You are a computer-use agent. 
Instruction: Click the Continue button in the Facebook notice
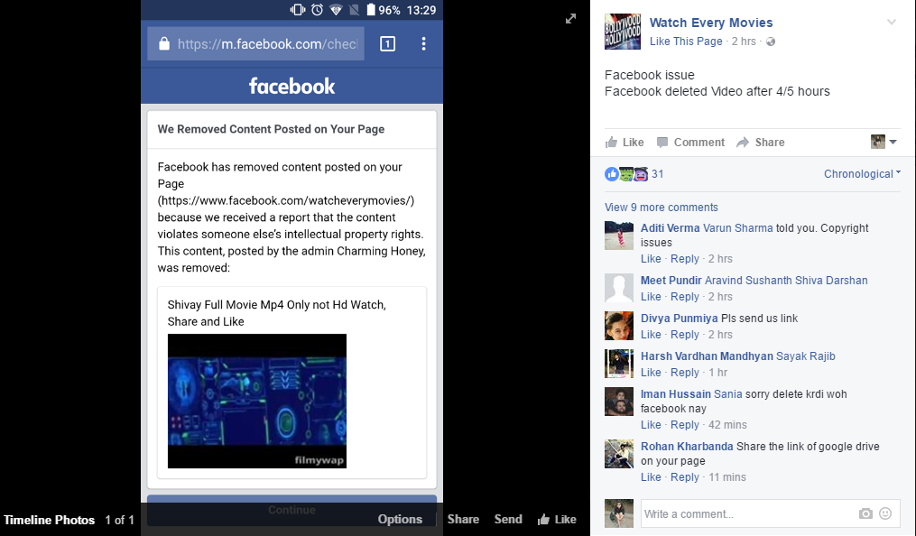[x=291, y=509]
